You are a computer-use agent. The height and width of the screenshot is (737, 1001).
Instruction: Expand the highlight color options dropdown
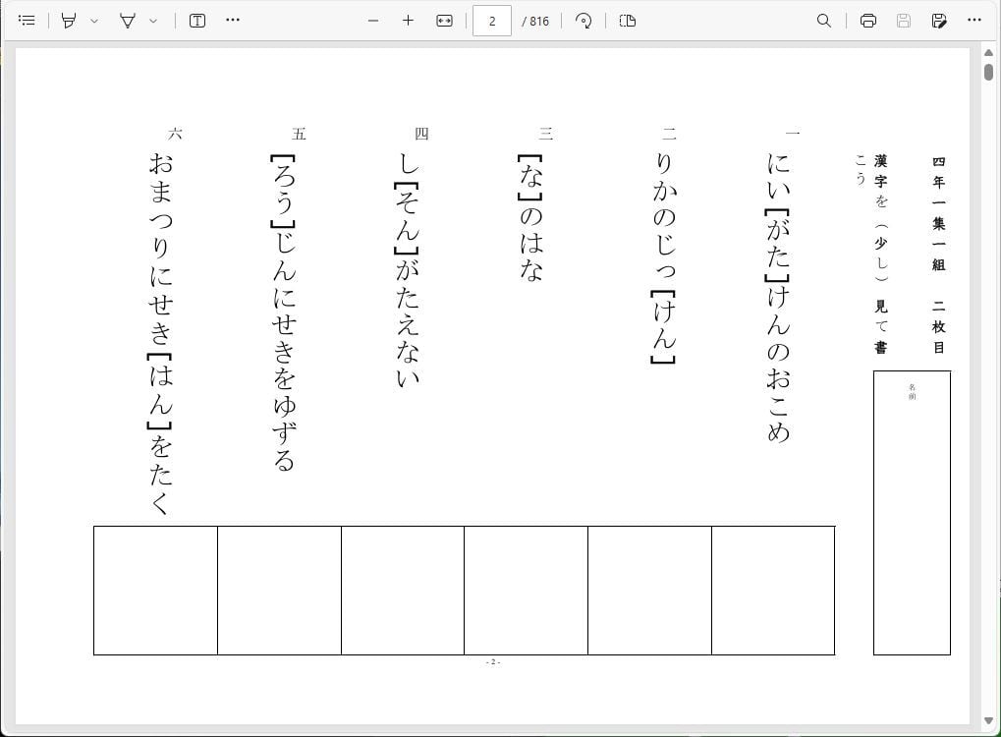(x=94, y=21)
